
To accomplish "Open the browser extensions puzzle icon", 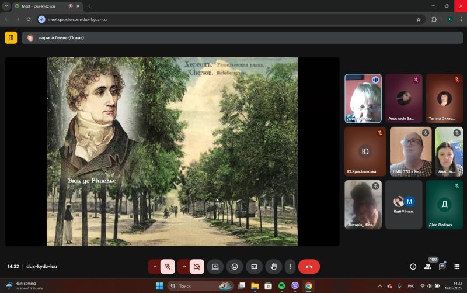I will point(434,19).
